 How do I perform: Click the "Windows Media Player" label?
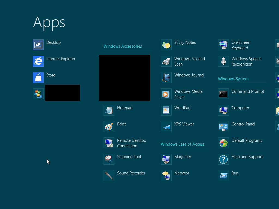[189, 94]
